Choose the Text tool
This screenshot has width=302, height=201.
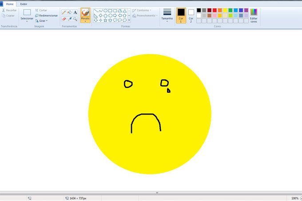coord(75,12)
